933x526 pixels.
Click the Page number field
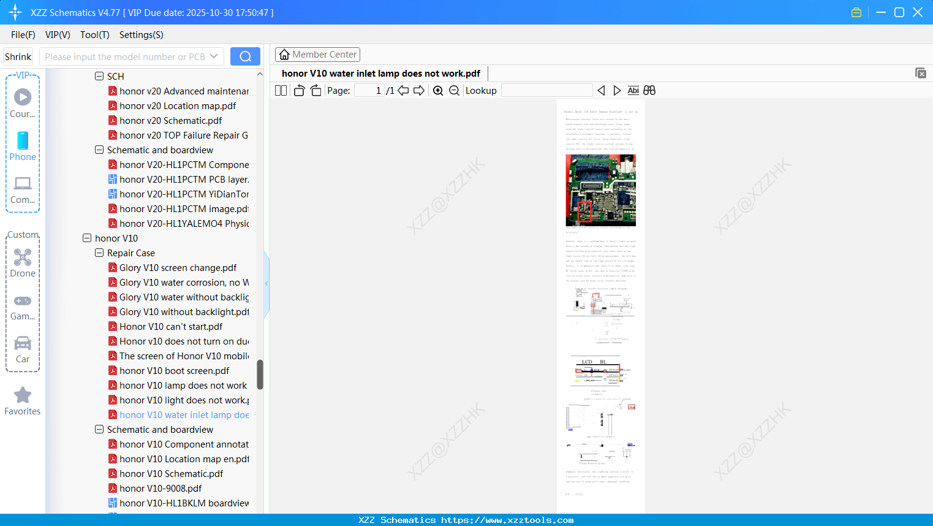pyautogui.click(x=369, y=90)
